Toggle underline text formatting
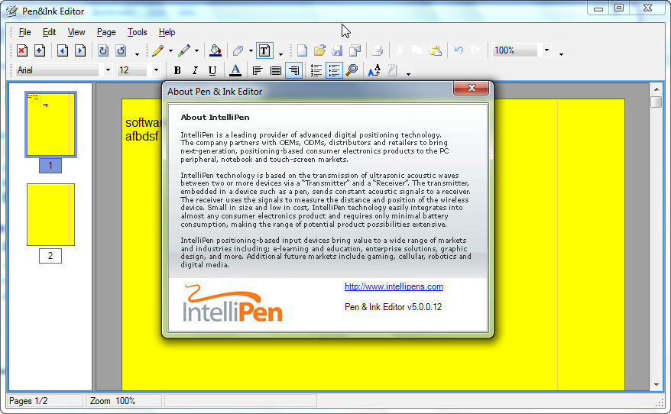 [x=212, y=70]
